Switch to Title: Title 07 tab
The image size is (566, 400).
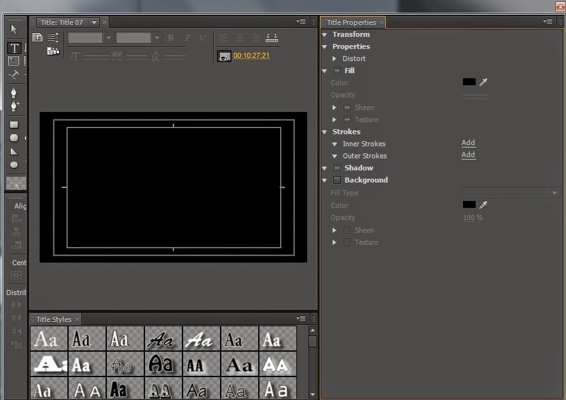(62, 22)
